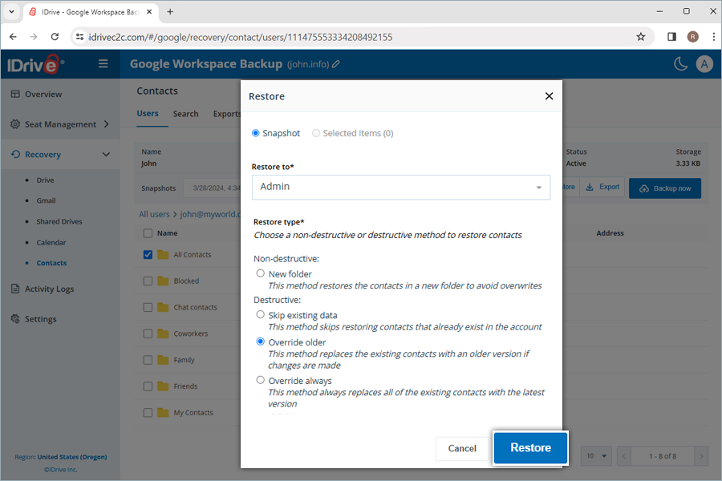Click the hamburger menu icon

(x=103, y=64)
